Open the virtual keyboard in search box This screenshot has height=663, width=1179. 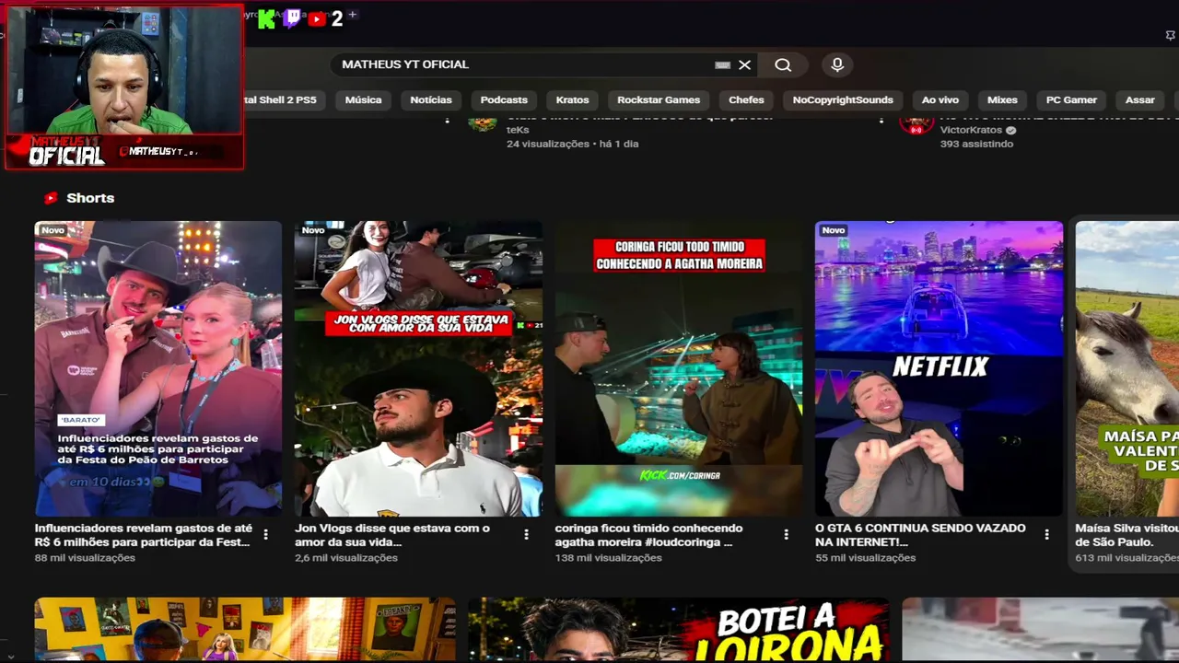click(722, 64)
